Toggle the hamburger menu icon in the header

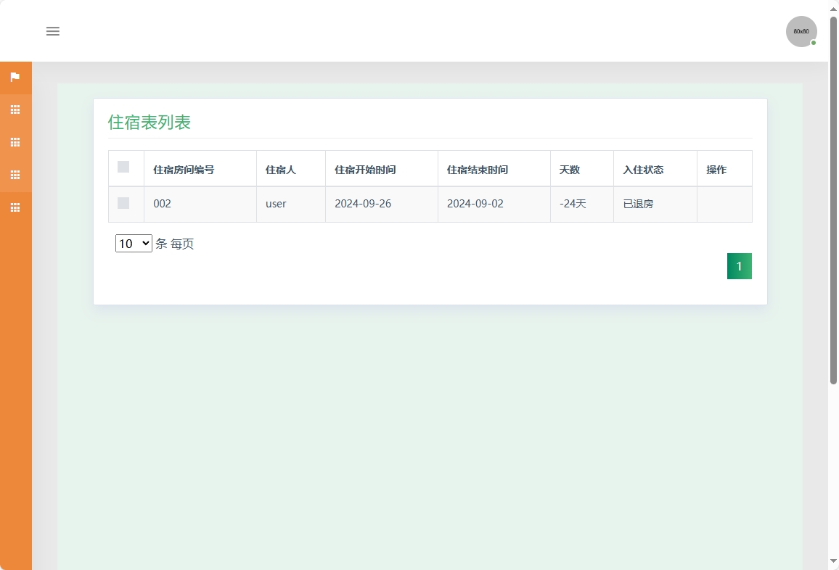tap(52, 31)
